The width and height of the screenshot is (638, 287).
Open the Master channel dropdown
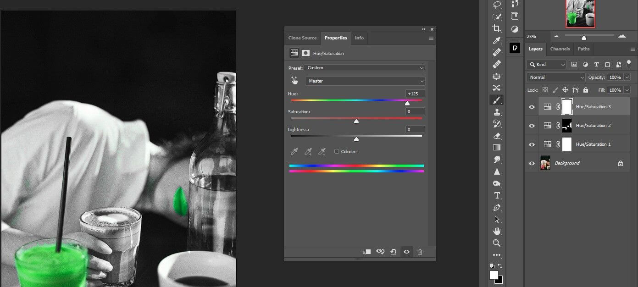click(x=365, y=81)
